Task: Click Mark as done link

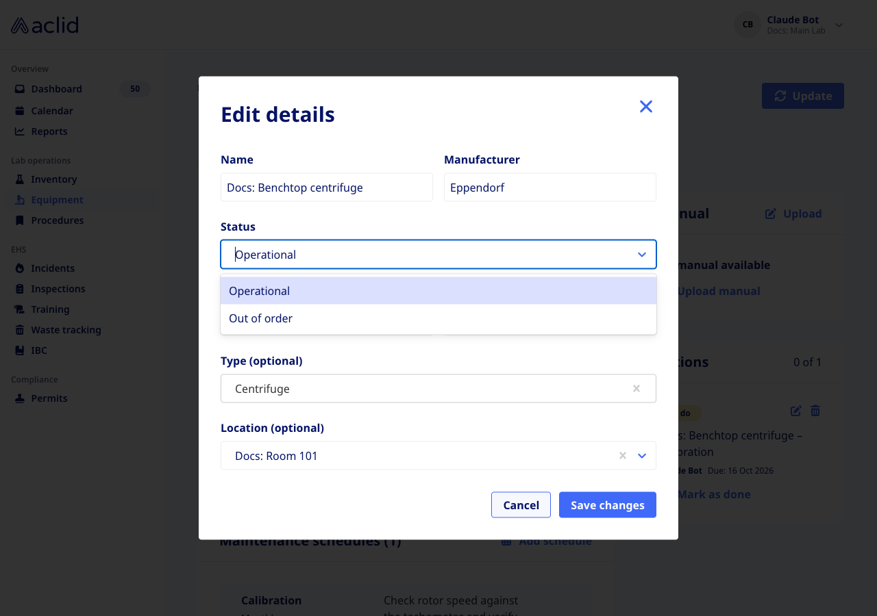Action: point(714,494)
